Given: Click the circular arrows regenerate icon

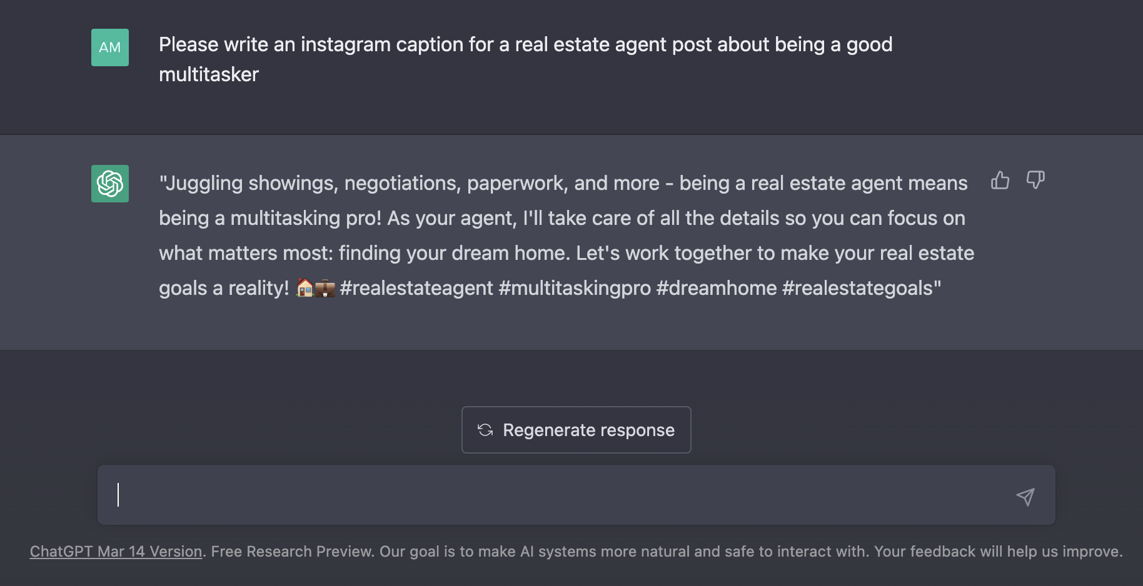Looking at the screenshot, I should (x=485, y=430).
